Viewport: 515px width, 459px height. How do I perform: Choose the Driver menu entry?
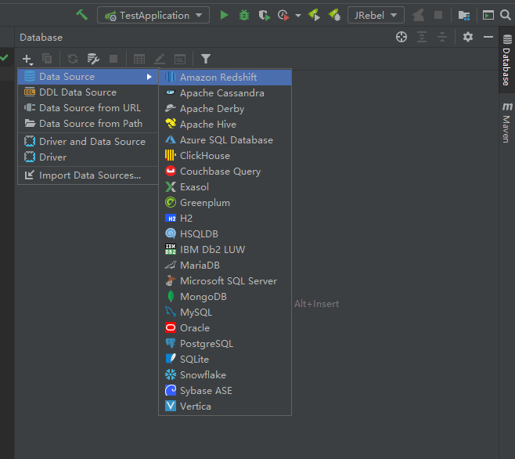(x=88, y=157)
